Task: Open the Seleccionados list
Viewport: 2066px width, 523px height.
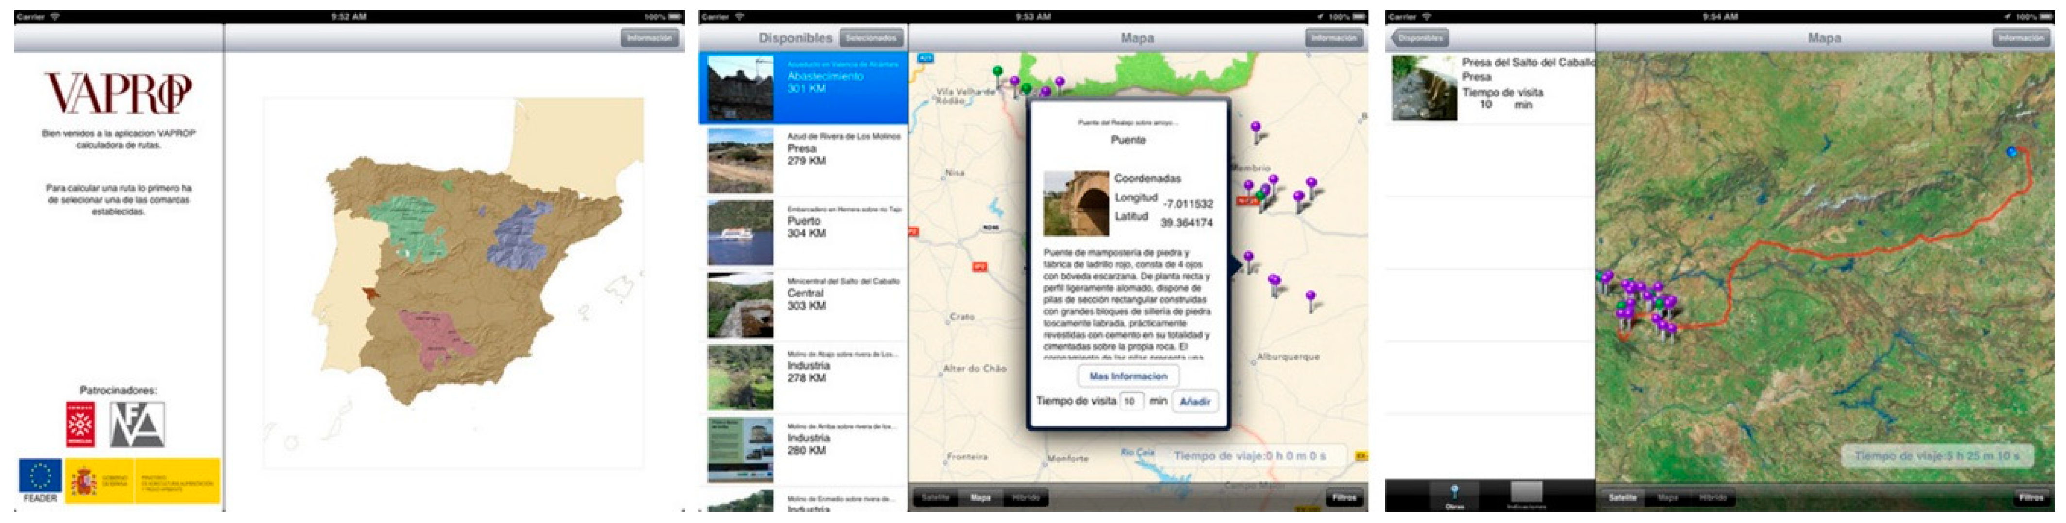Action: [871, 38]
